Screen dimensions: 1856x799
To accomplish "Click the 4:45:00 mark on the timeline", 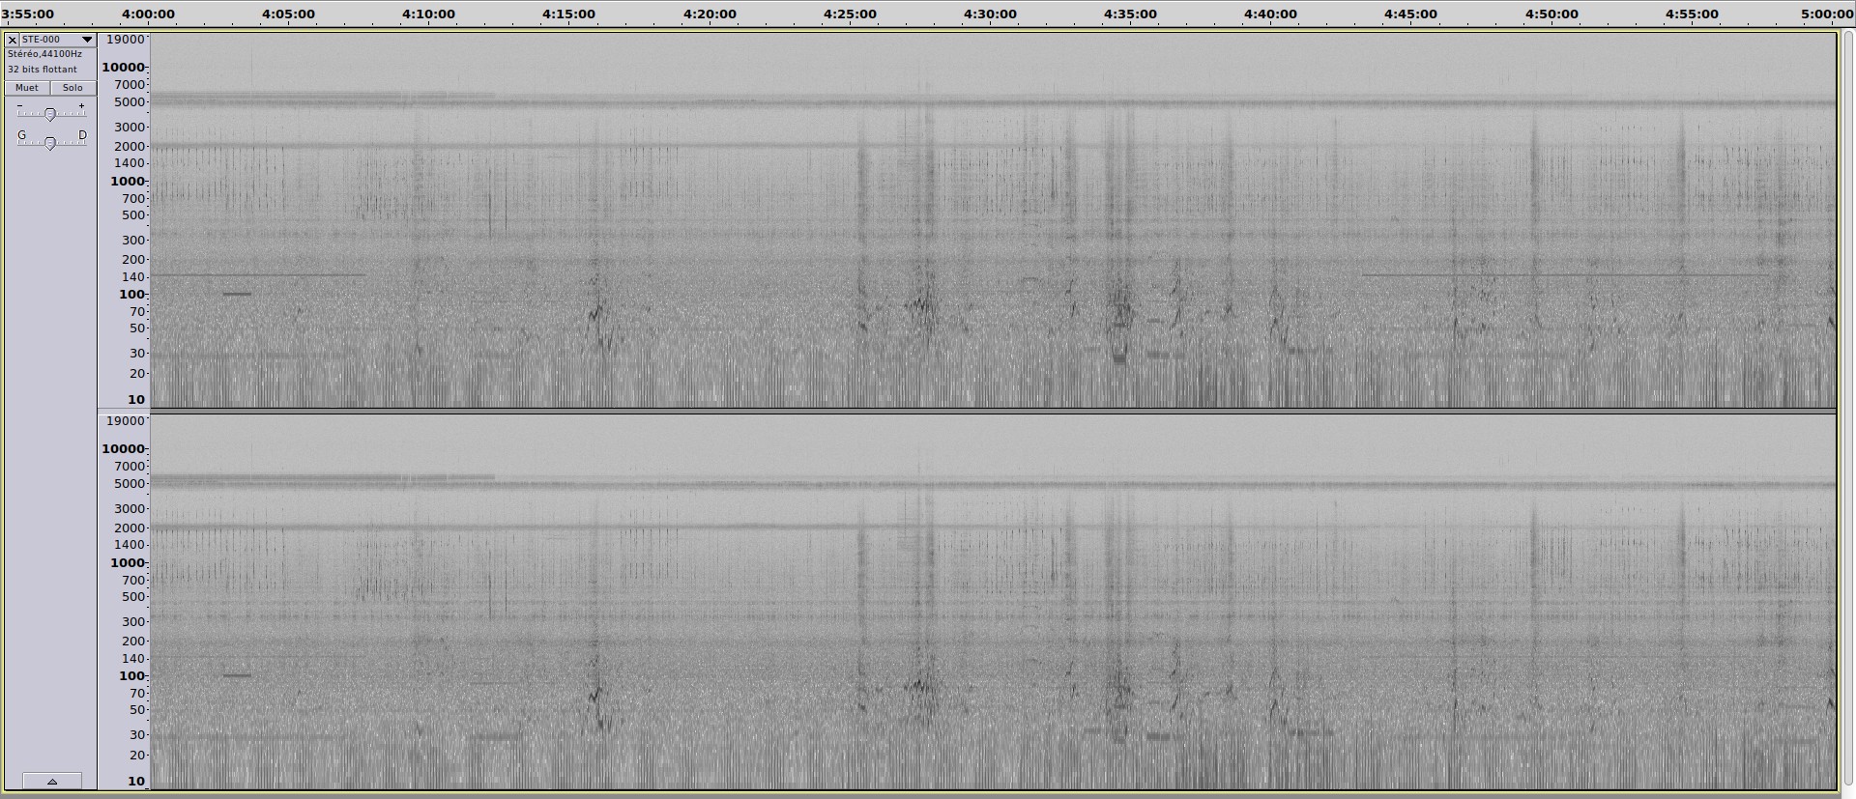I will click(1410, 14).
